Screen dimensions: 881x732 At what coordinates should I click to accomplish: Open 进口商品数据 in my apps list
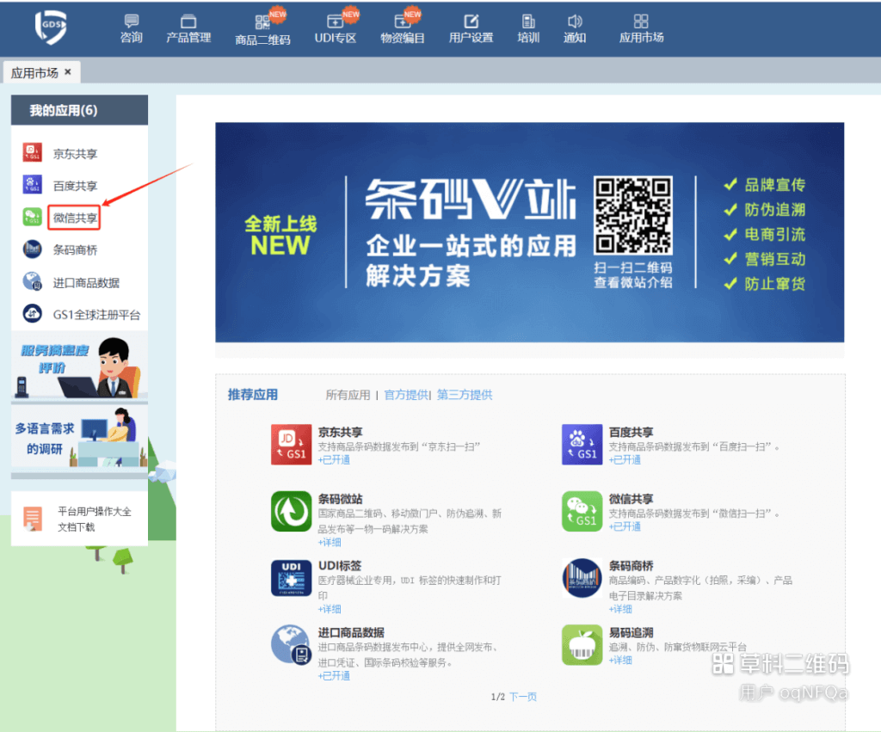pos(86,283)
